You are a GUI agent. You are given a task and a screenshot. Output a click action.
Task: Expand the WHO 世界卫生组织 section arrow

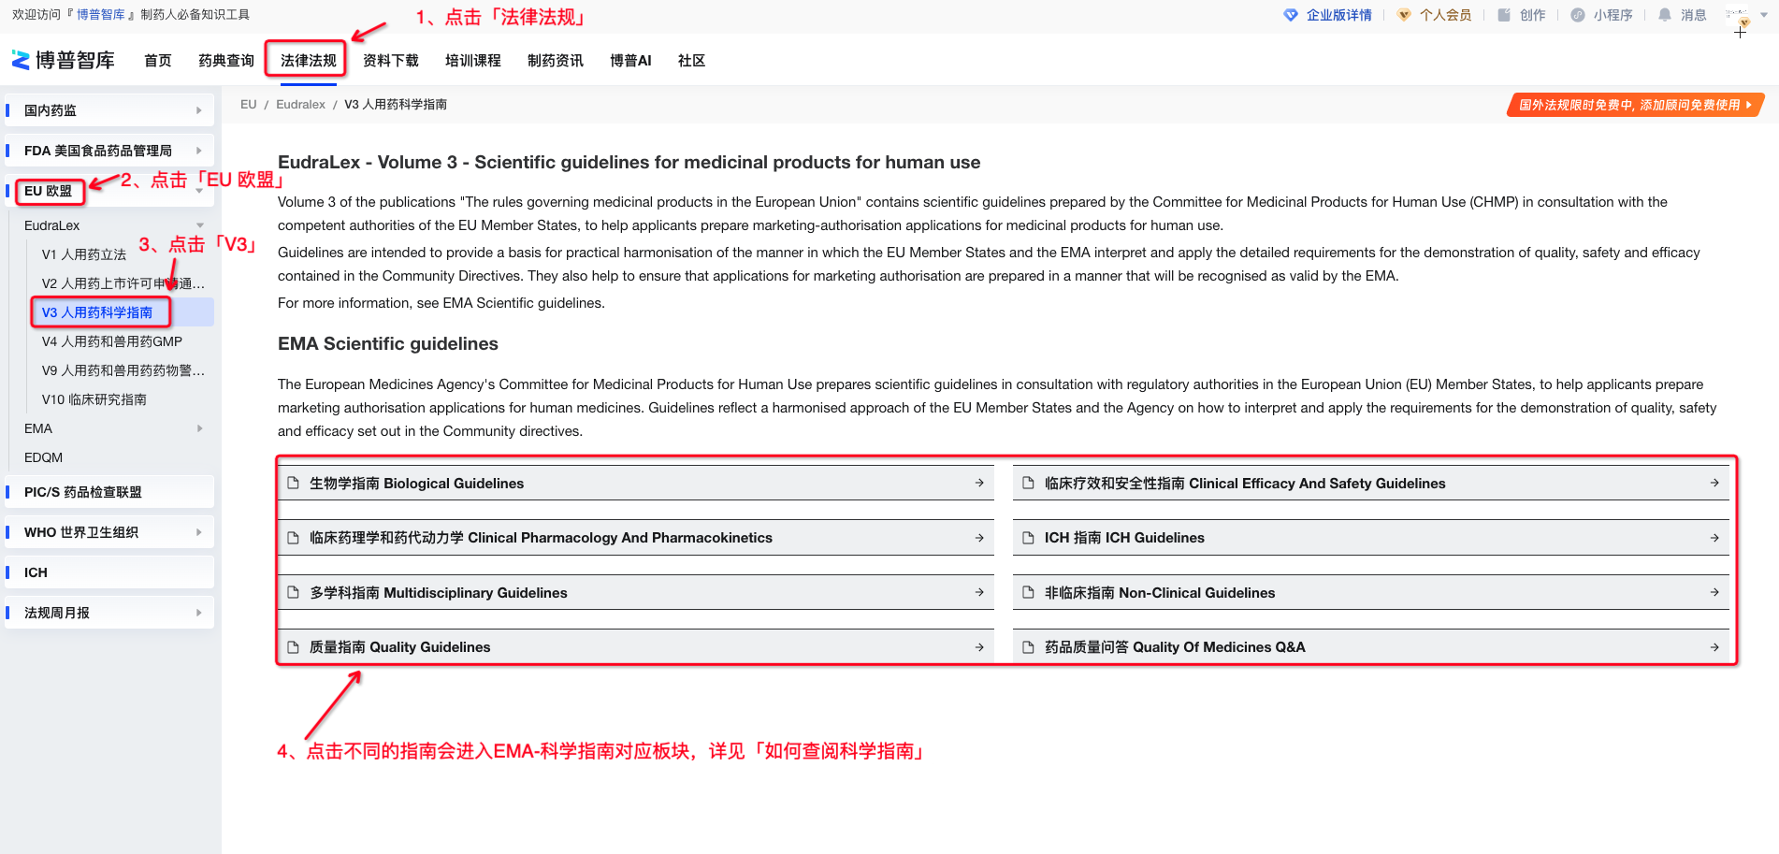coord(199,532)
